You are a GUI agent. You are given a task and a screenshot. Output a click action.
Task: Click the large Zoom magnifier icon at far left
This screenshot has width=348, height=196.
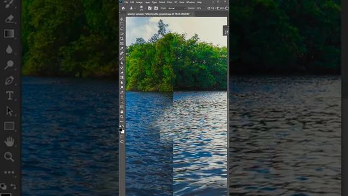coord(9,157)
